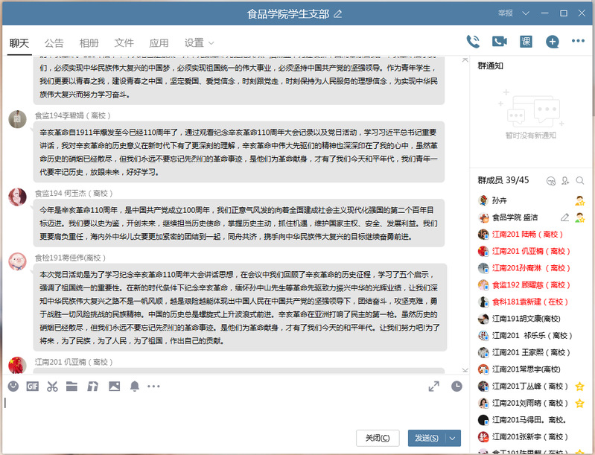Open the 举报 report dropdown arrow
This screenshot has width=595, height=455.
(526, 13)
